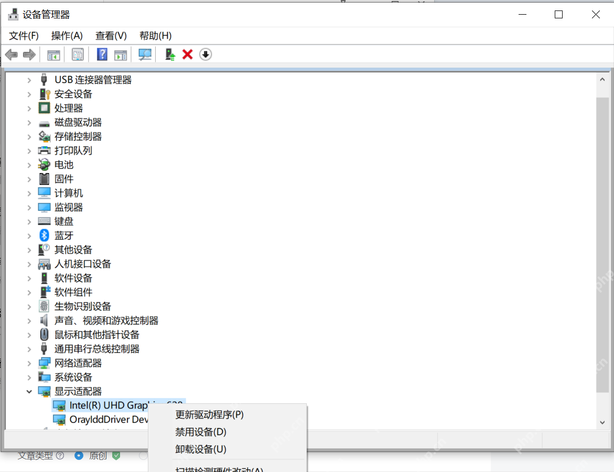Select the 生物识别设备 fingerprint icon
Viewport: 614px width, 472px height.
(x=44, y=306)
